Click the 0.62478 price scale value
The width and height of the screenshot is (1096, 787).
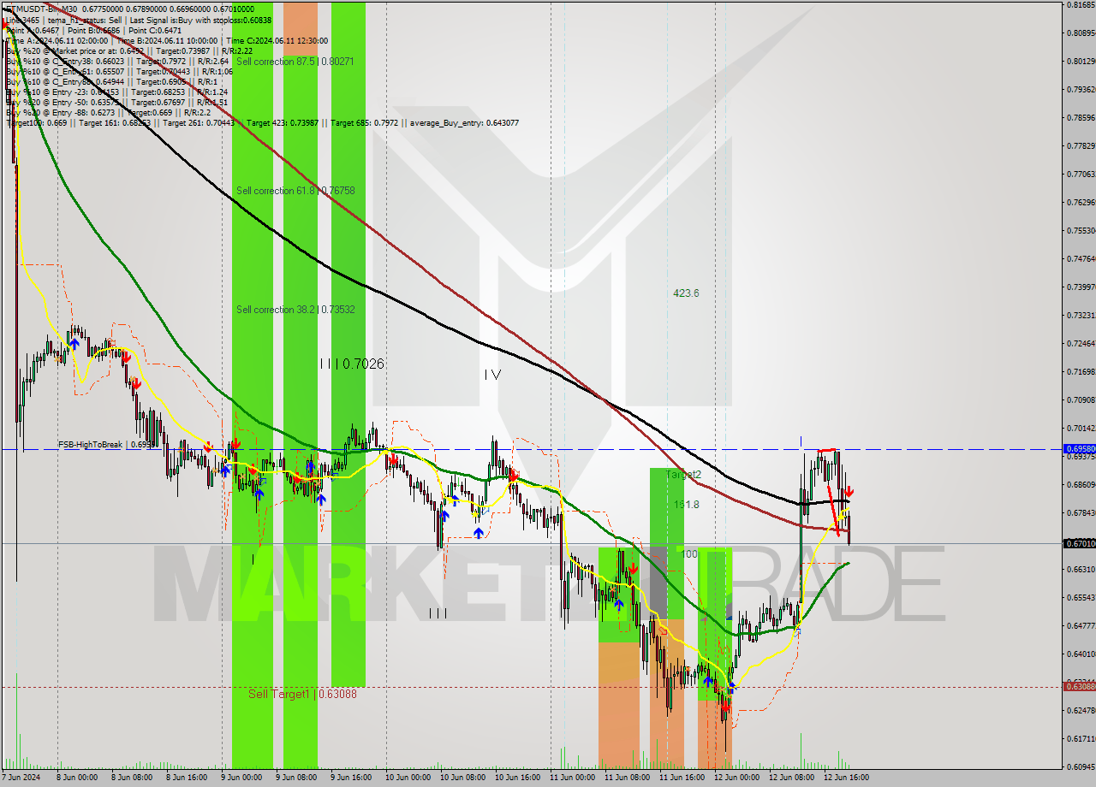coord(1080,711)
